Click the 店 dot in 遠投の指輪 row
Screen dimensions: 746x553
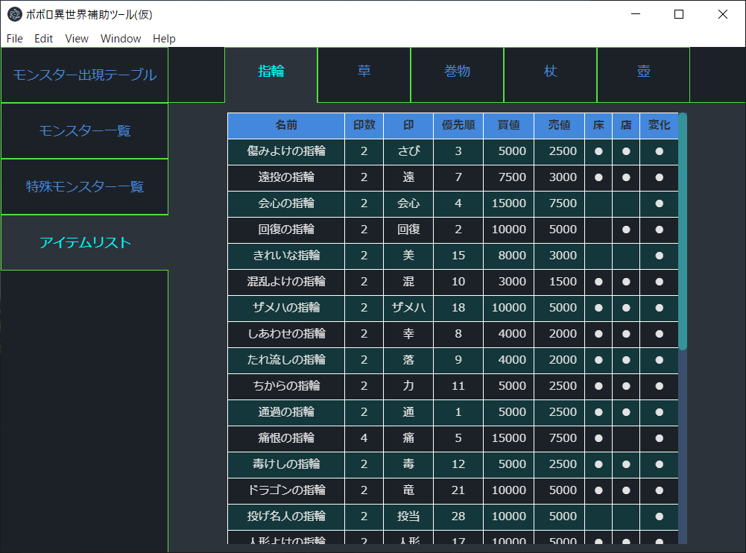coord(626,177)
